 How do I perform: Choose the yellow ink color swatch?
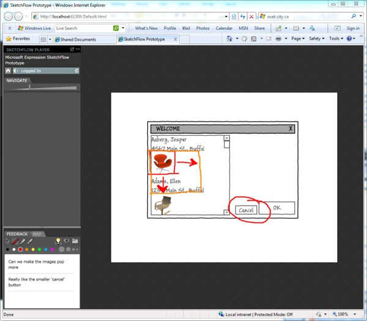tap(33, 249)
